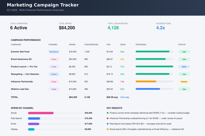Click Social tag on Influencer Partnership row

54,82
